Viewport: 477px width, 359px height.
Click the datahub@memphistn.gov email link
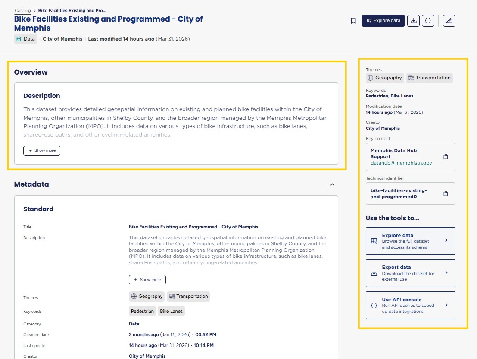tap(401, 163)
